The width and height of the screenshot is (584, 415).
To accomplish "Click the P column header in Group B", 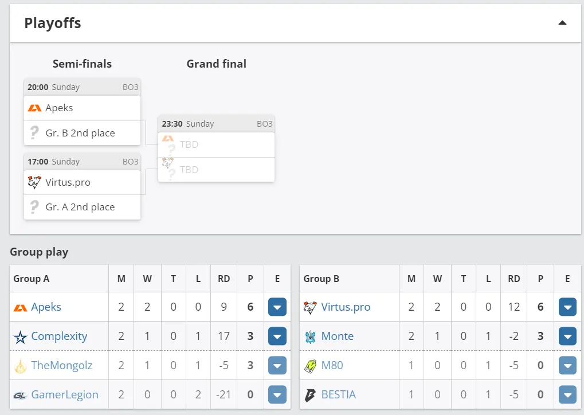I will (540, 279).
